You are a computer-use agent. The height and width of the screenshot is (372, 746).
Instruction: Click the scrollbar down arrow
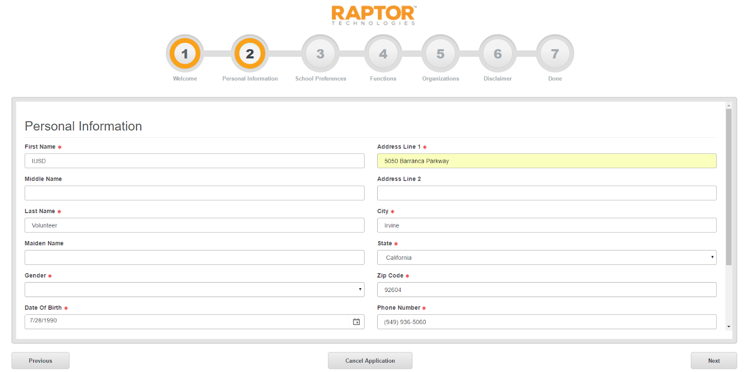pos(728,327)
